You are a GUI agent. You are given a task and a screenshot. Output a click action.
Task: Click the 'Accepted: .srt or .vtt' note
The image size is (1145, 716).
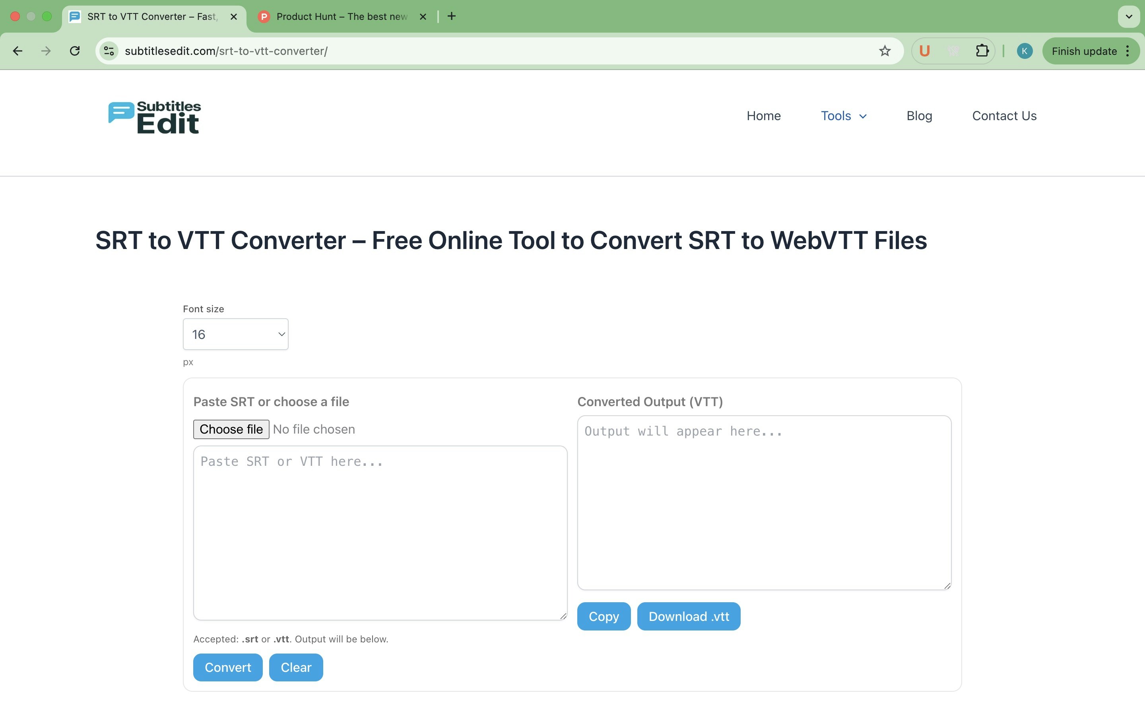coord(291,639)
